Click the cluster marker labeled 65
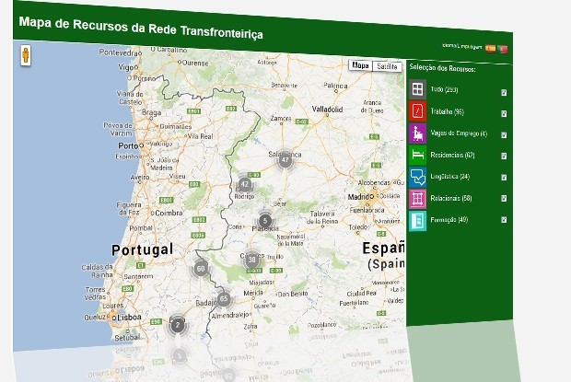Image resolution: width=571 pixels, height=382 pixels. (224, 299)
